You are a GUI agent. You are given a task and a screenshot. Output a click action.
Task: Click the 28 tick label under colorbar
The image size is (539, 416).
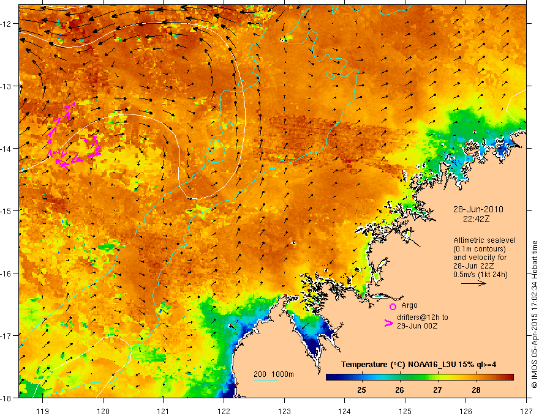(x=476, y=390)
